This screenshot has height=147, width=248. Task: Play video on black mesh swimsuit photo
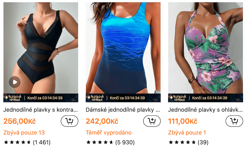[x=15, y=82]
